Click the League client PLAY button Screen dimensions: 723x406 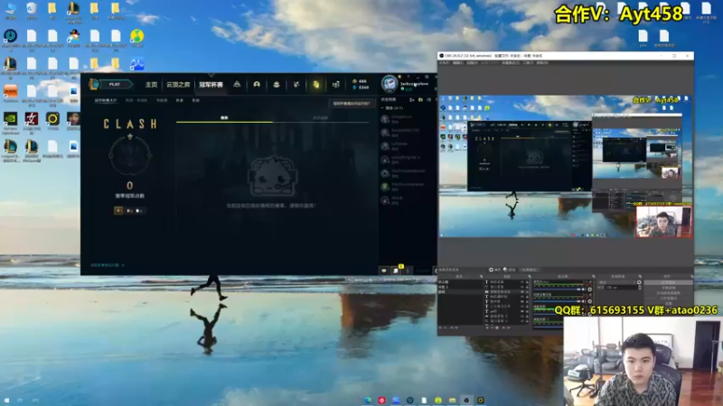116,84
